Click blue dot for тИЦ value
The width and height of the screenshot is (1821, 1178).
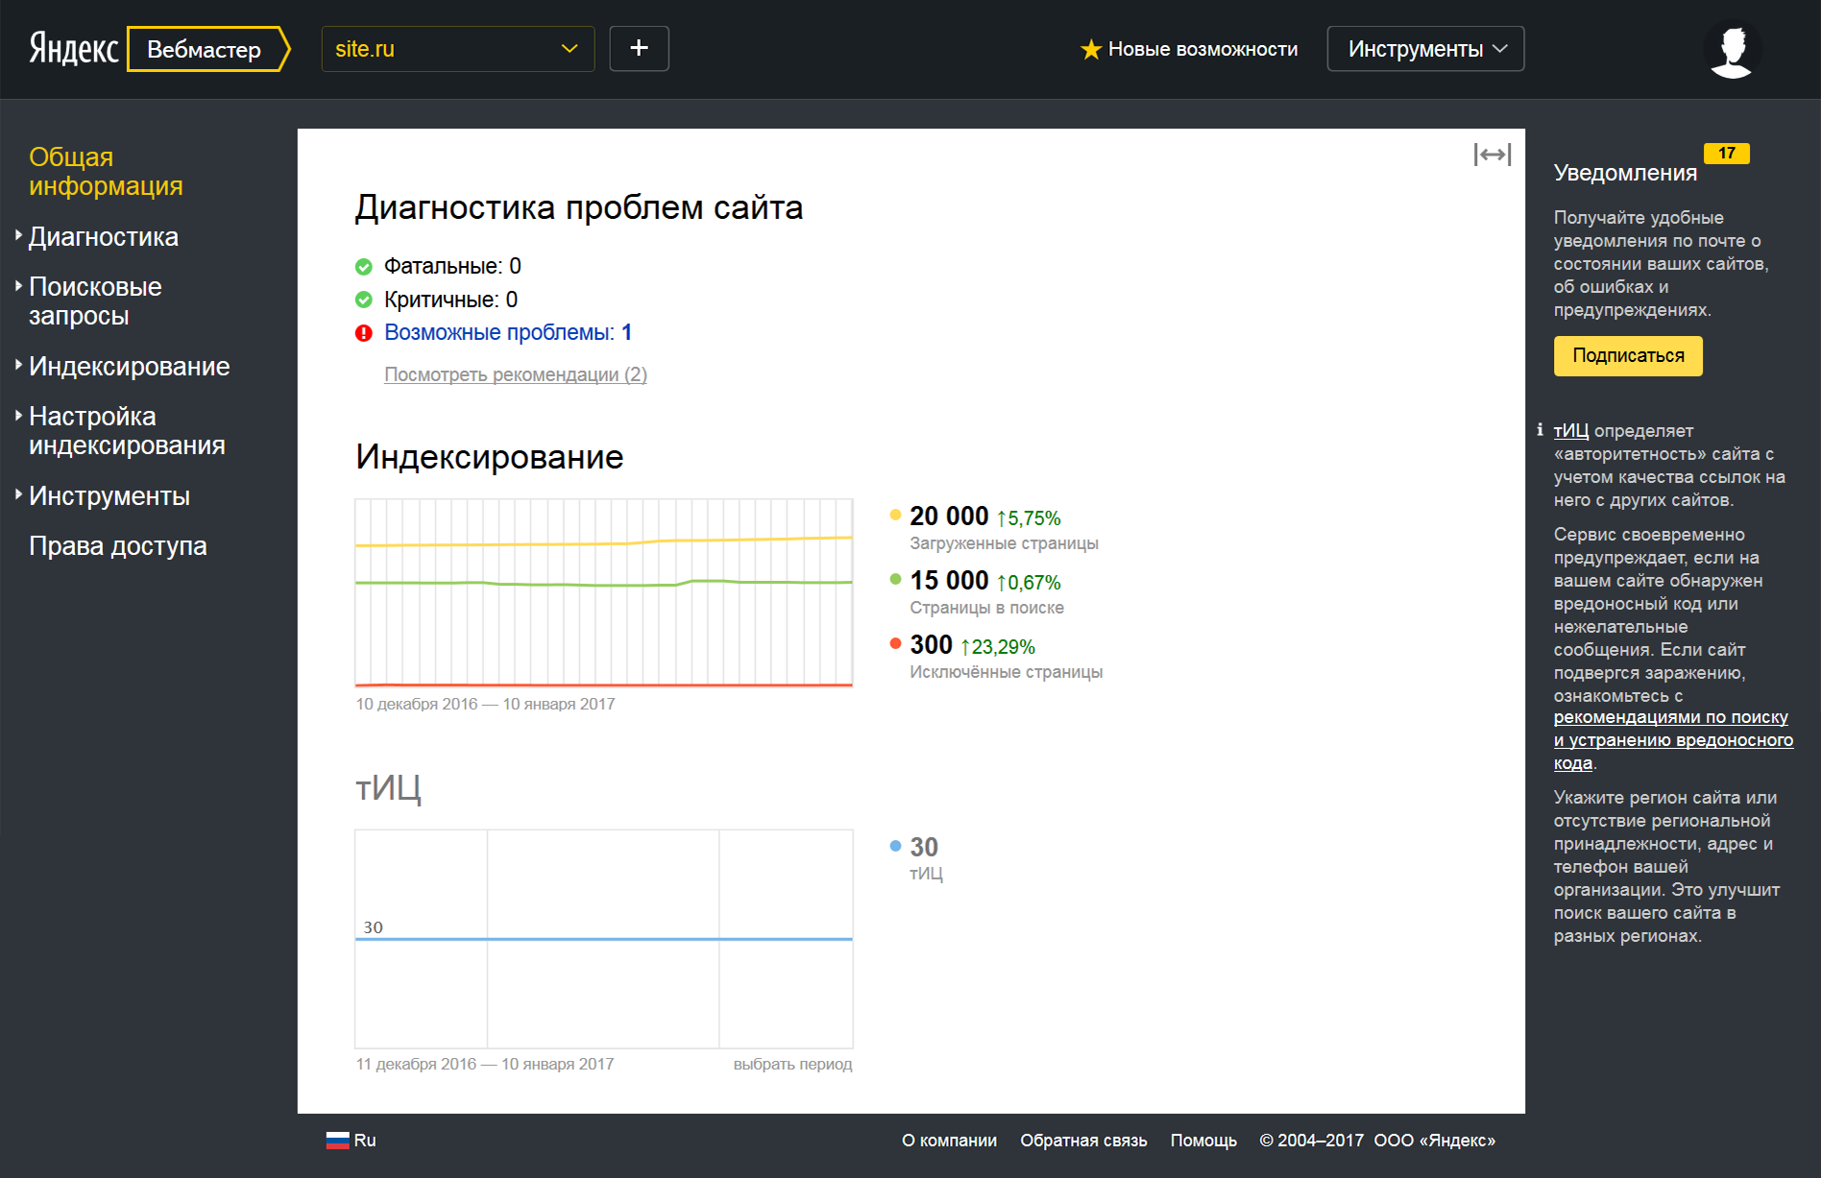pos(895,846)
